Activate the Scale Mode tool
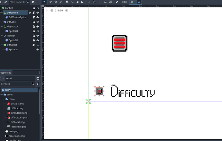The height and width of the screenshot is (141, 222). 61,2
